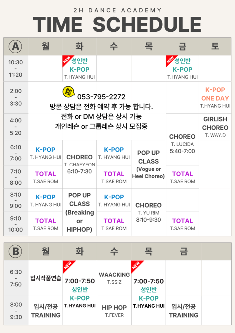Select CHOREO class by T. YU RIM

coord(148,212)
